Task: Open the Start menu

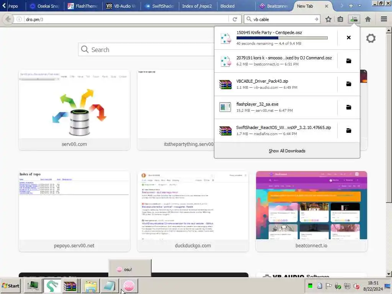Action: [10, 286]
